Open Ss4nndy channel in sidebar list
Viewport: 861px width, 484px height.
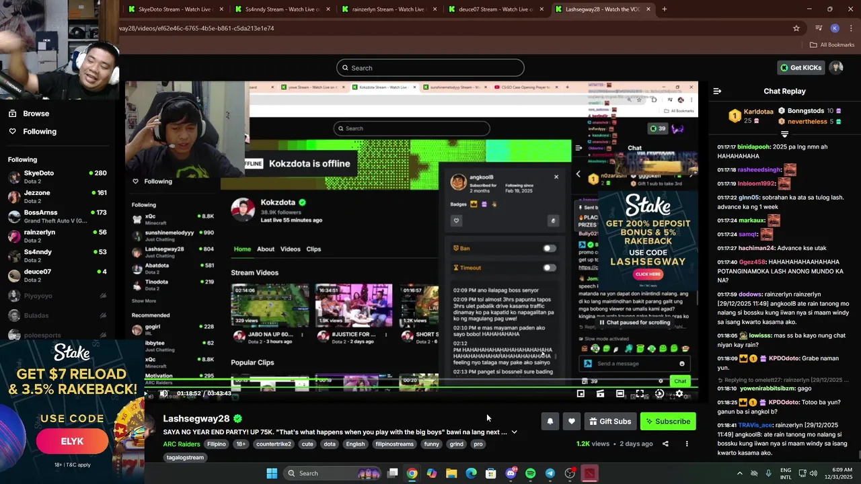click(x=57, y=255)
